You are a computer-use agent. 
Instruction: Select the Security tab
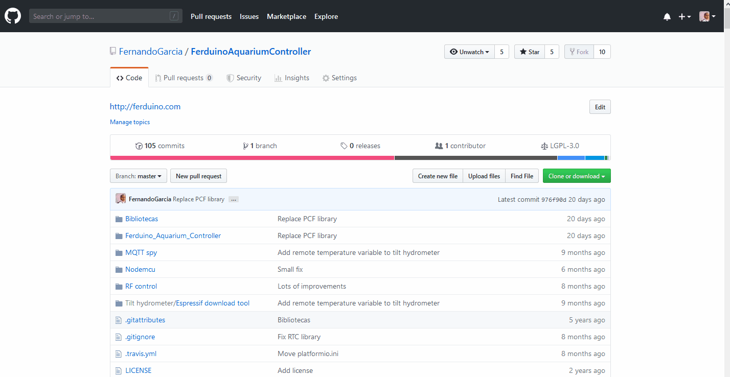point(244,78)
